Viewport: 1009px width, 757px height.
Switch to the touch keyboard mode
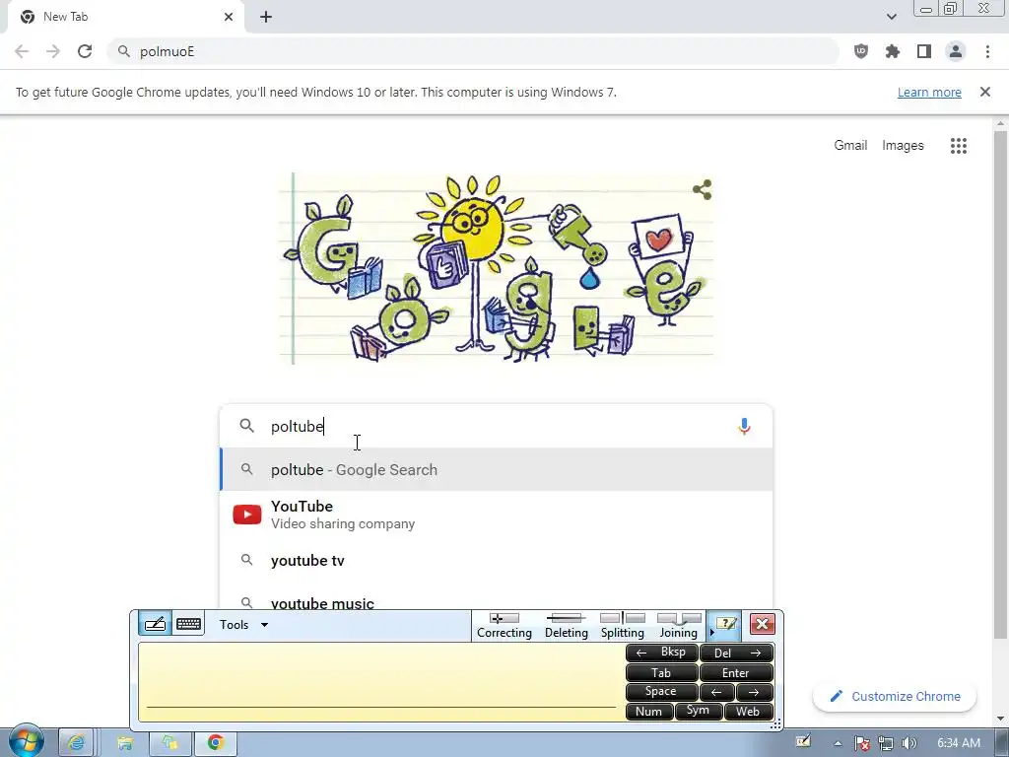coord(188,624)
